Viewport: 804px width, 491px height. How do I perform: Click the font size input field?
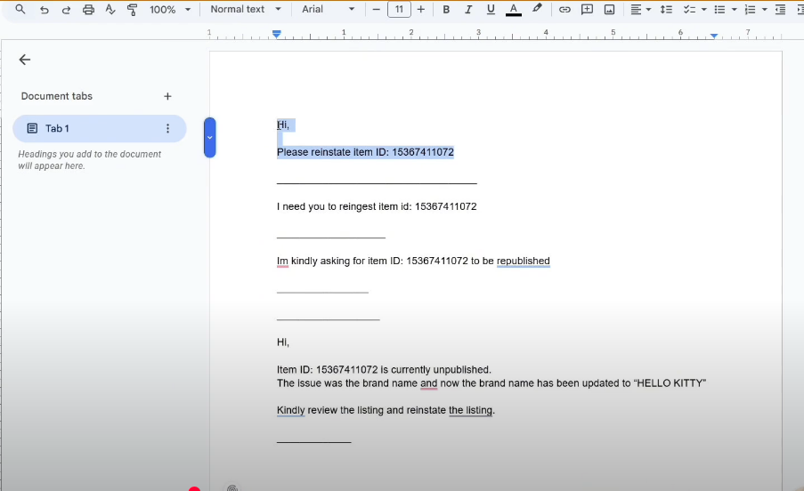(398, 10)
